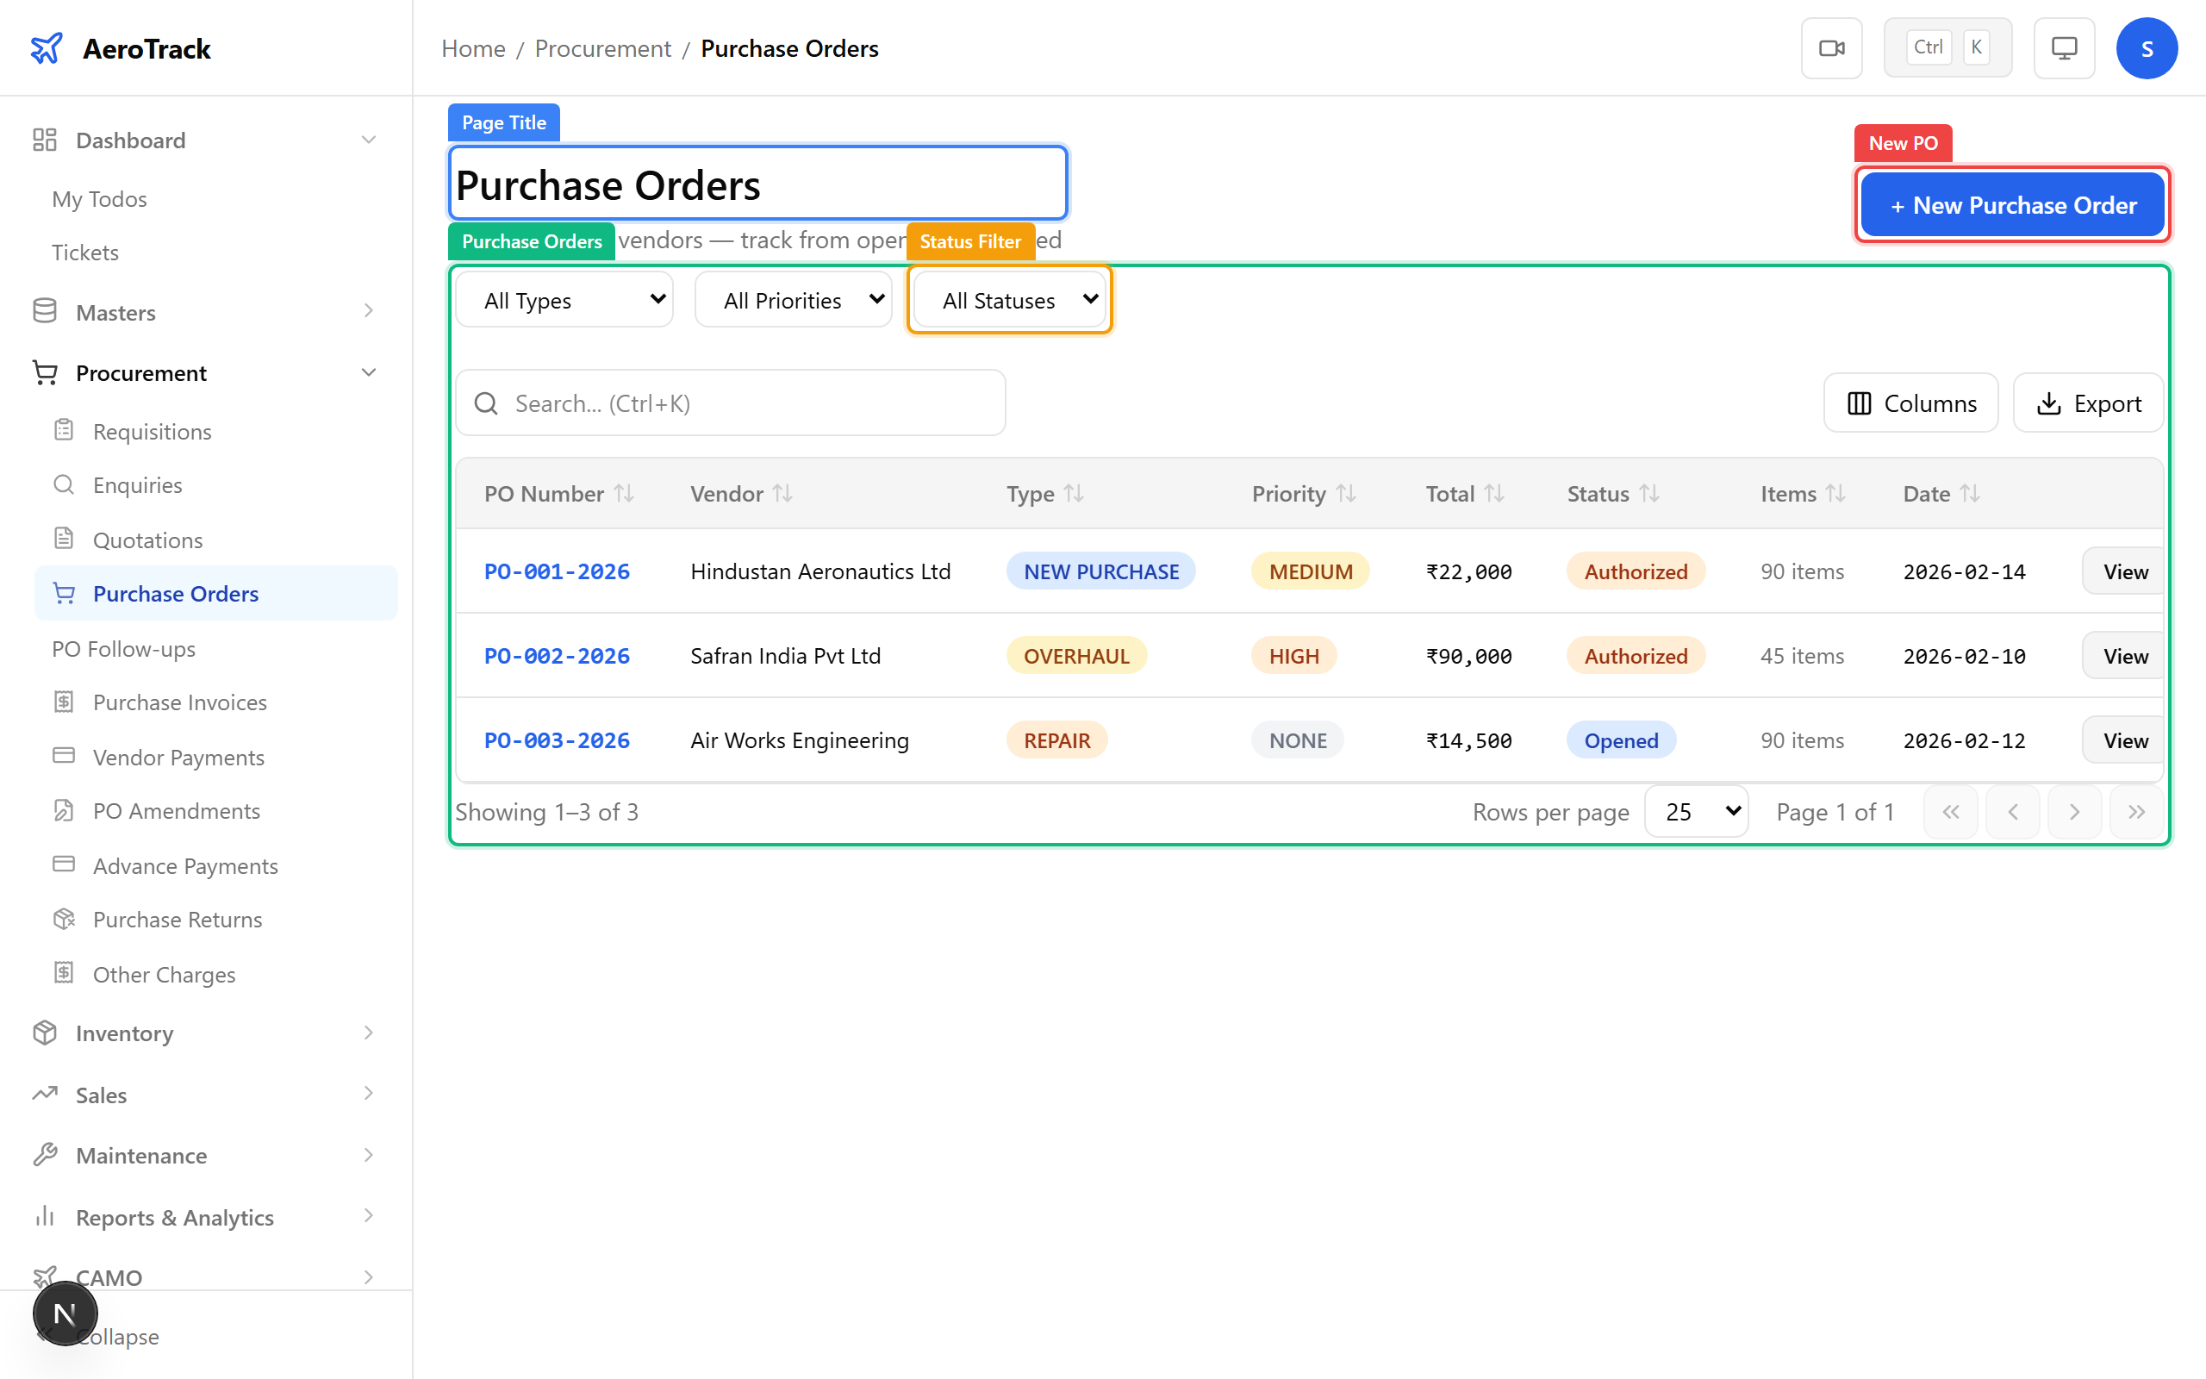Viewport: 2206px width, 1379px height.
Task: Open Enquiries from the sidebar menu
Action: pos(137,484)
